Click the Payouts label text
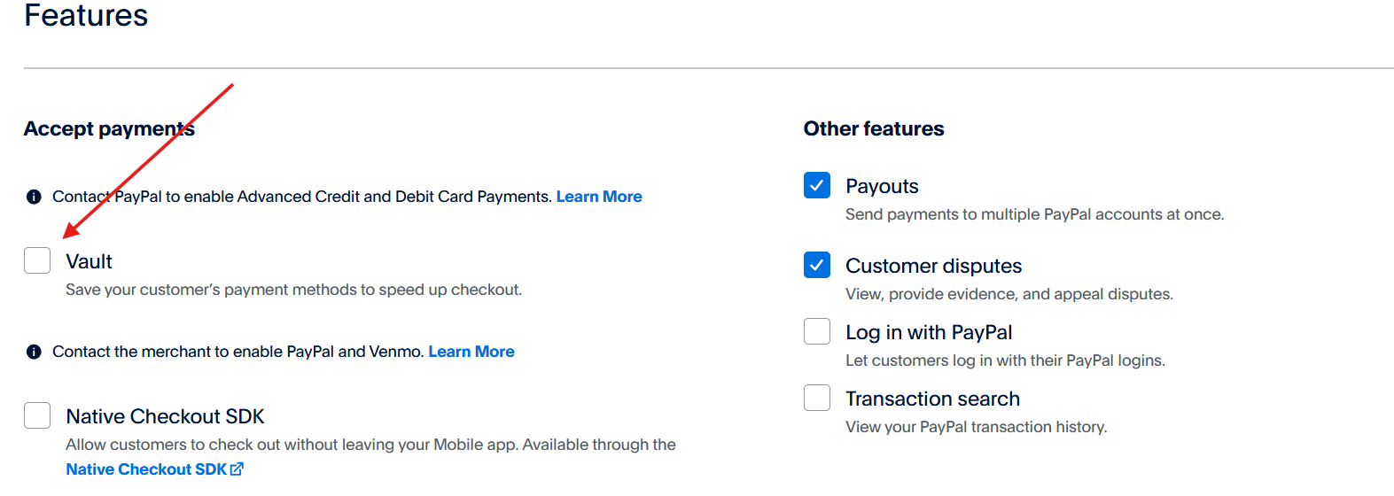Viewport: 1394px width, 496px height. (882, 186)
